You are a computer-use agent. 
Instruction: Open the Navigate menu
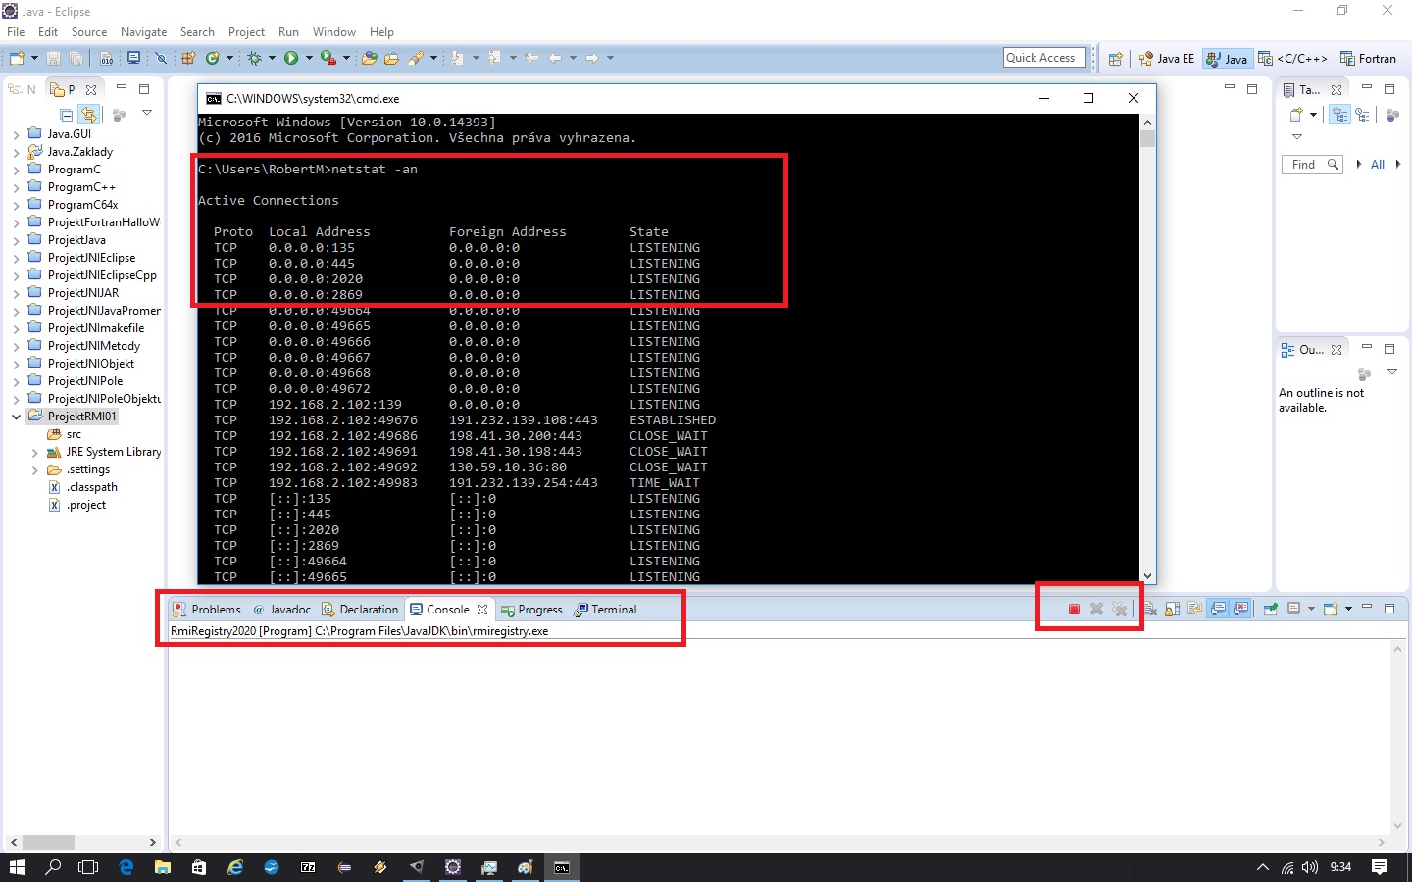coord(143,31)
